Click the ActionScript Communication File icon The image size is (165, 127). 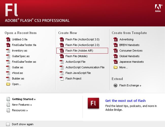tap(62, 67)
